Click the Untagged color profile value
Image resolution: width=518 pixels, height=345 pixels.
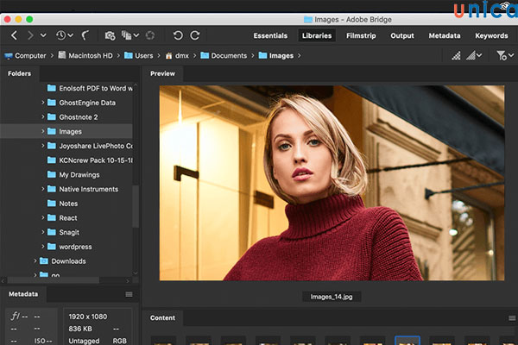(x=84, y=341)
